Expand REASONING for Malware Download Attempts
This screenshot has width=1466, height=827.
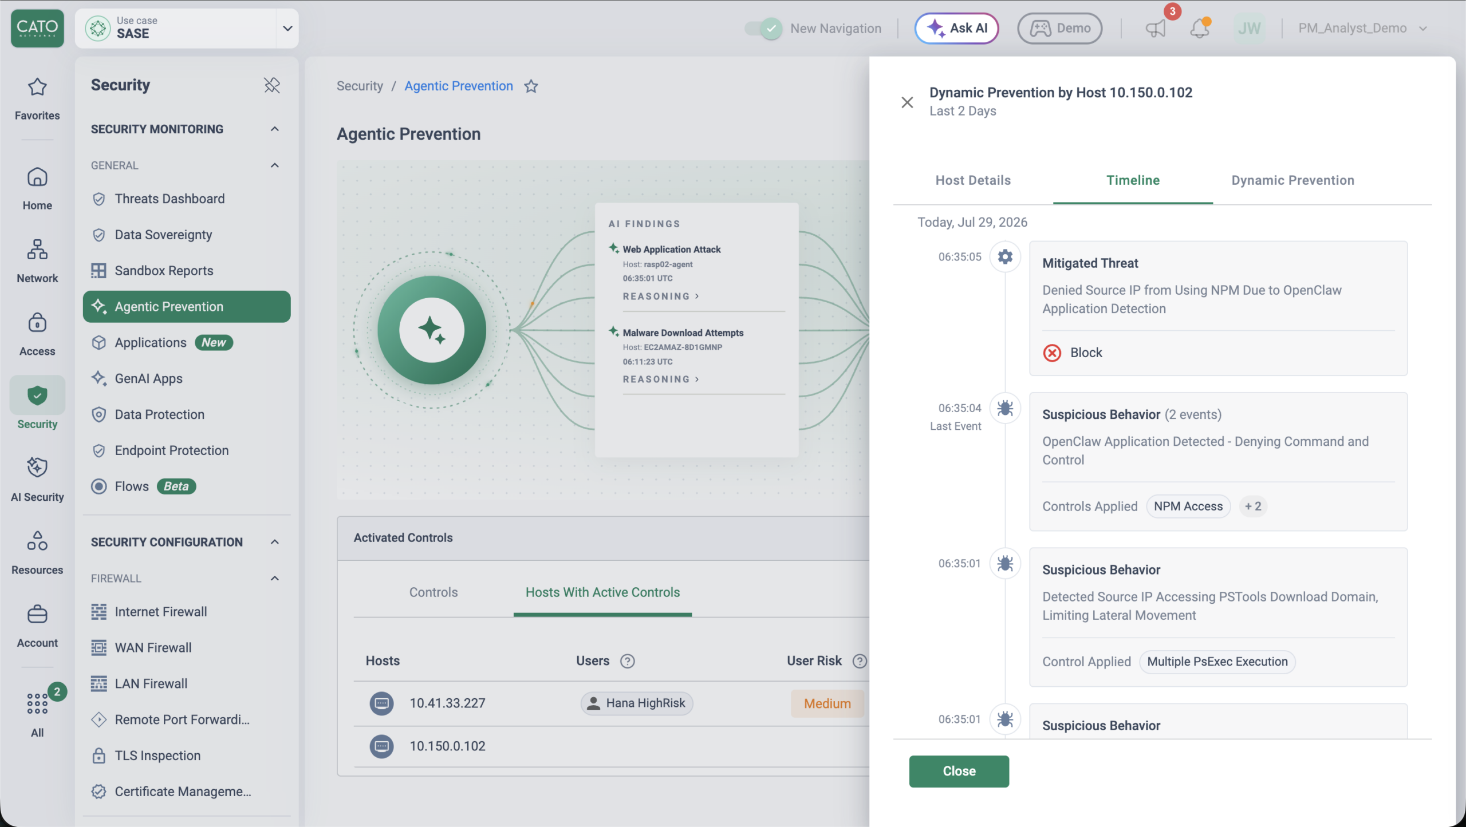(x=661, y=379)
